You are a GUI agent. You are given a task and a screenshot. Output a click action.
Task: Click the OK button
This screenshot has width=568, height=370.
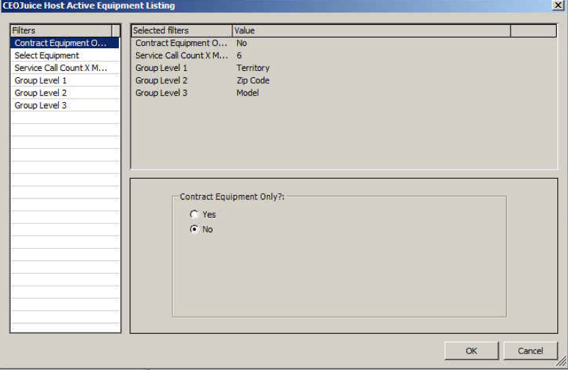tap(471, 350)
